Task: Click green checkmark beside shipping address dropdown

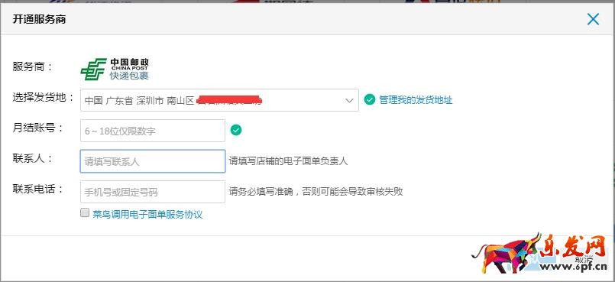Action: (370, 99)
